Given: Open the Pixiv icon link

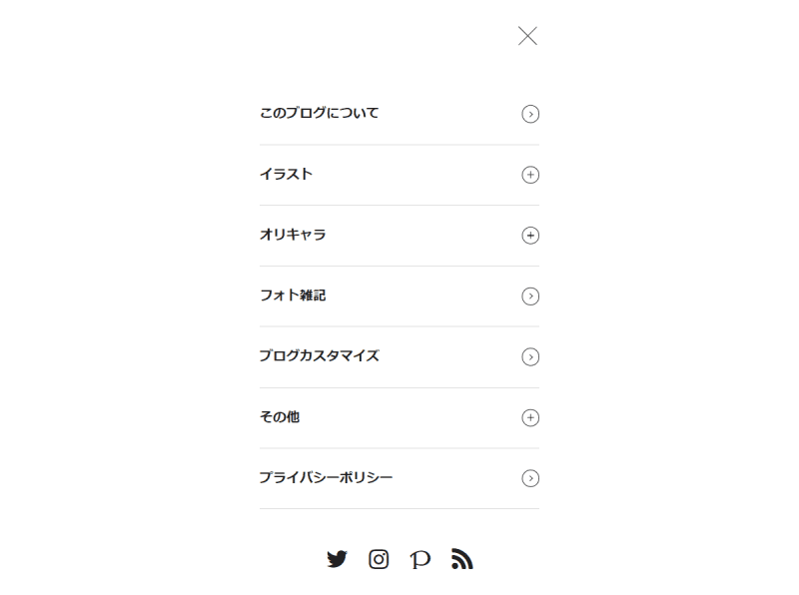Looking at the screenshot, I should click(x=420, y=559).
